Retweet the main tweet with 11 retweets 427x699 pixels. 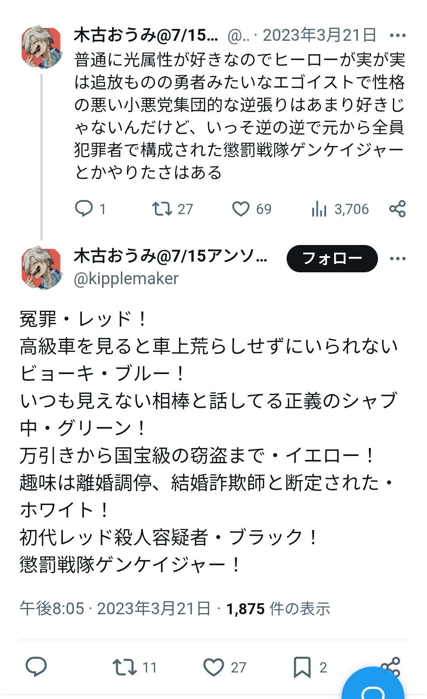point(125,667)
